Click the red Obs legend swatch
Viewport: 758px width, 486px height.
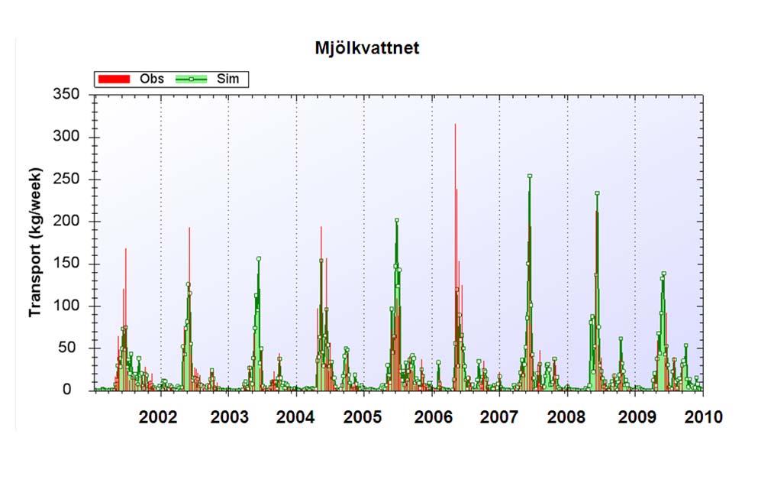(114, 79)
